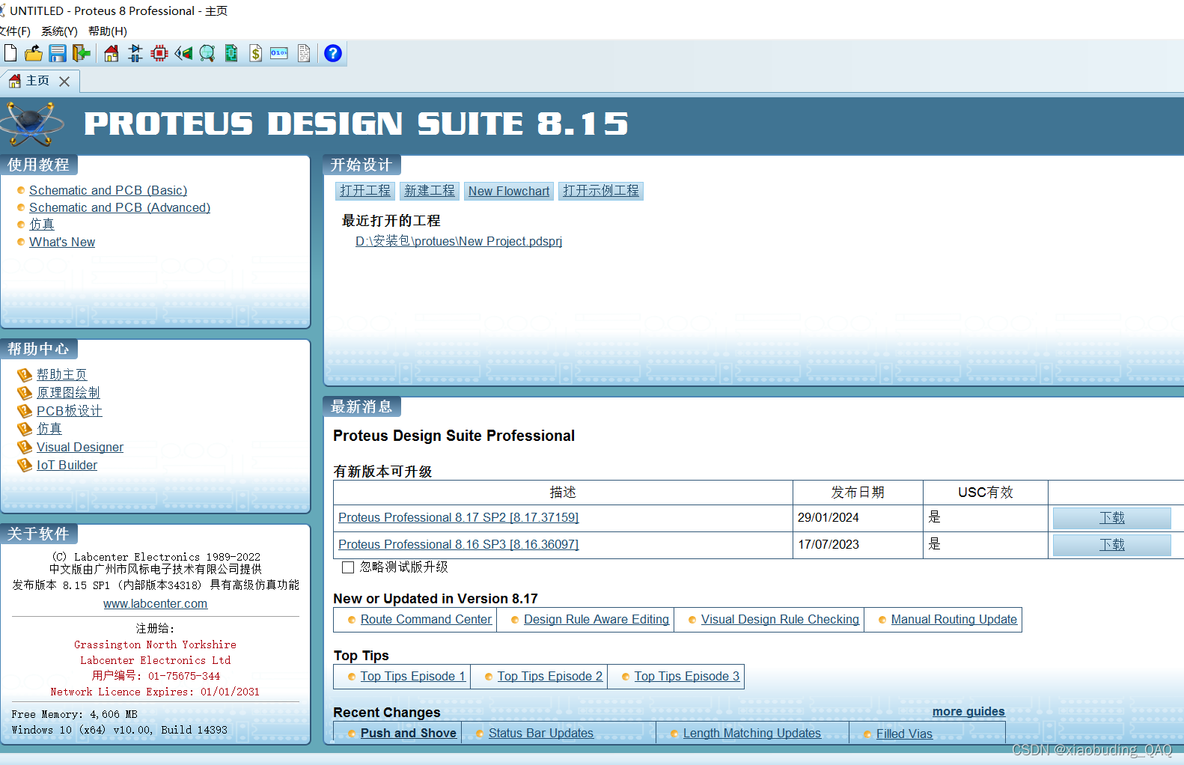
Task: Open the 3D Visualizer toolbar icon
Action: tap(183, 53)
